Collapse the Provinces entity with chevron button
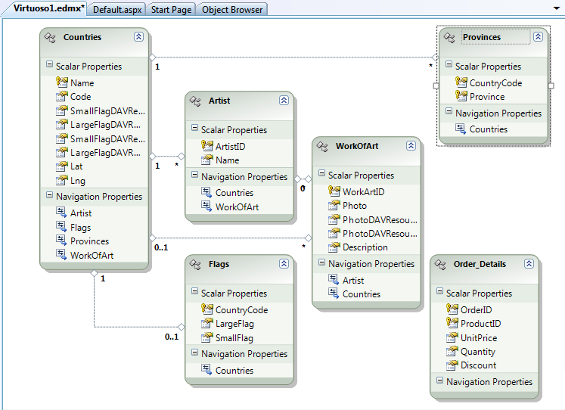This screenshot has width=565, height=410. 538,36
